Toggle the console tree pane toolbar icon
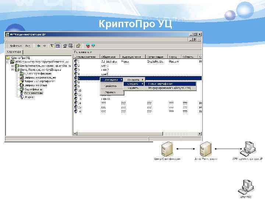The image size is (265, 199). coord(58,46)
